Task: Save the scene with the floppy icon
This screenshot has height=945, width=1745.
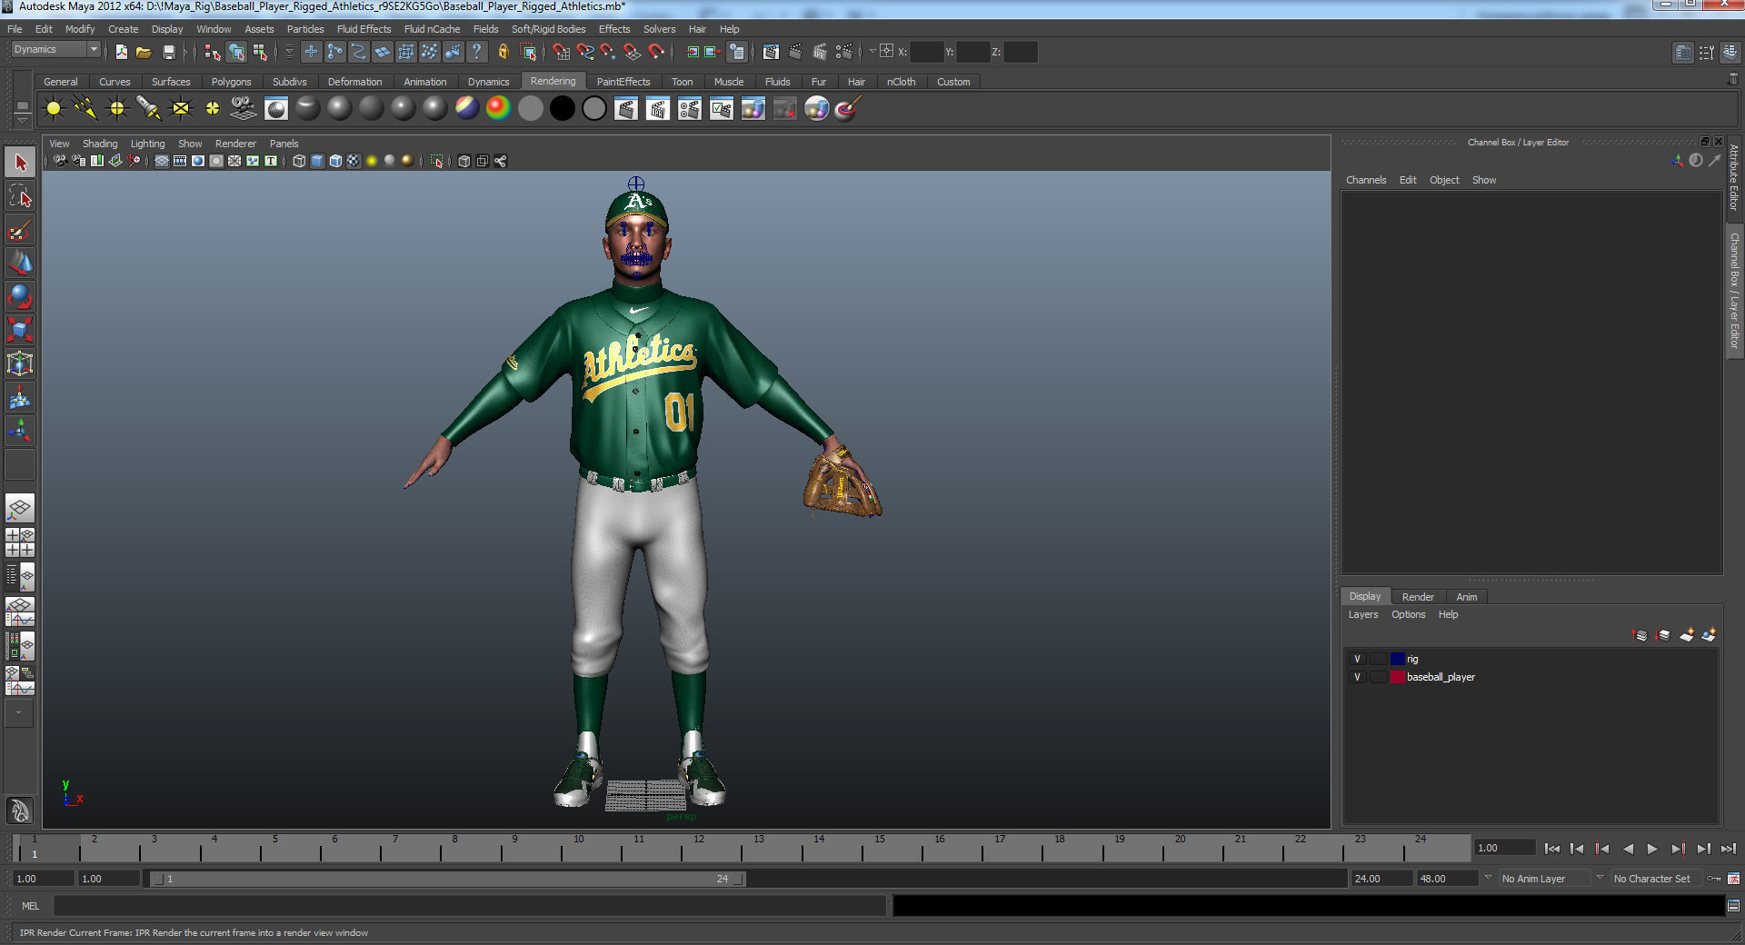Action: (168, 52)
